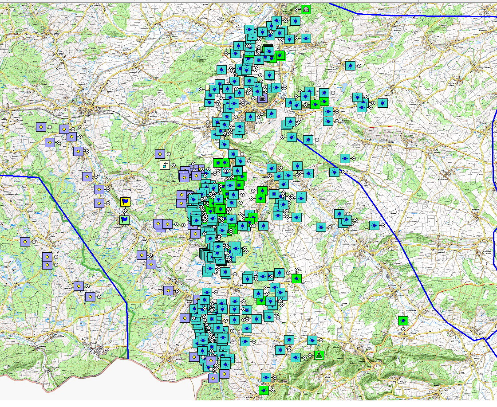Select the light green flag marker

[125, 220]
